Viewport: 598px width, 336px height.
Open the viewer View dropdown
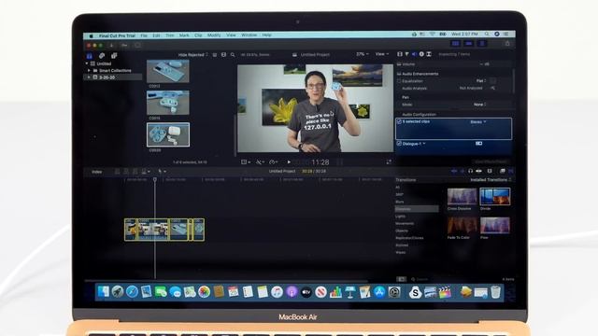click(x=382, y=54)
